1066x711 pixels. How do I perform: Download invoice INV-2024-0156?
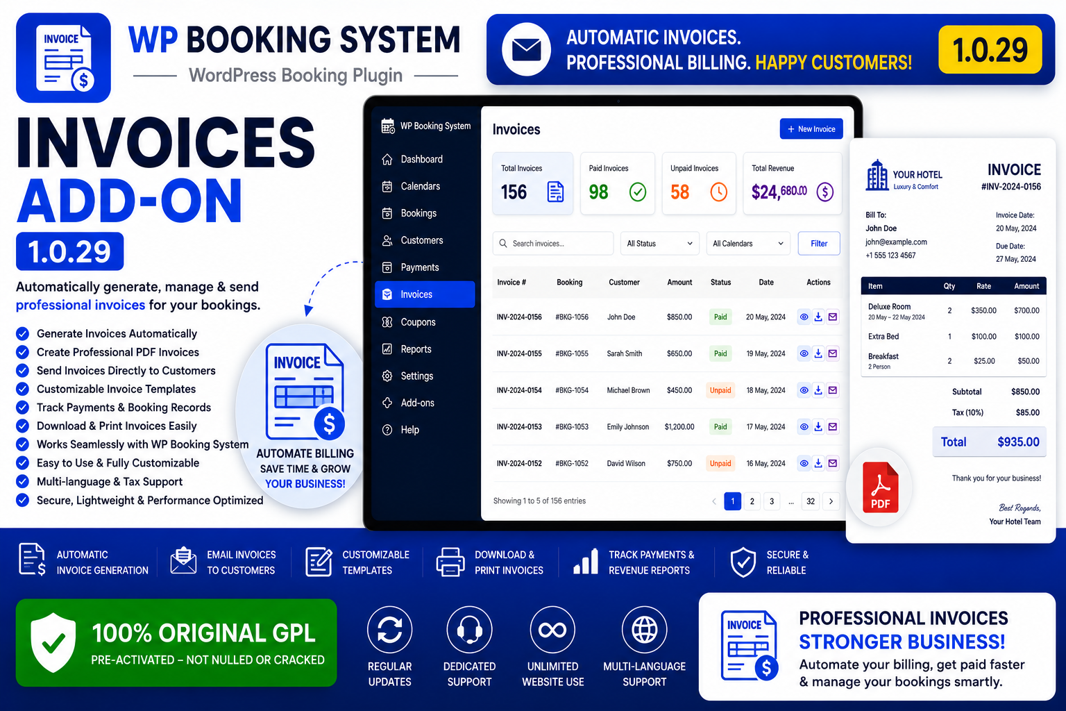coord(818,317)
